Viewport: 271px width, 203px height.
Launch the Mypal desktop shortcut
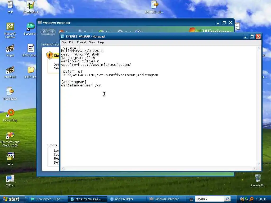(10, 50)
